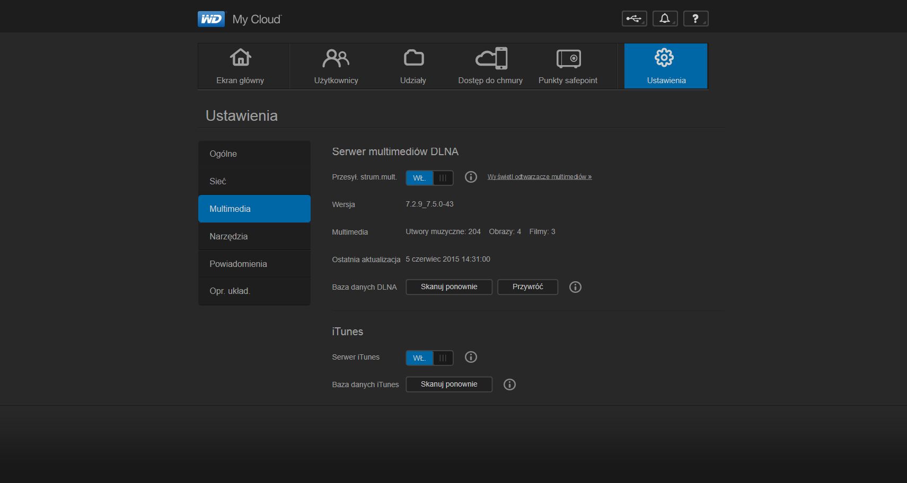
Task: Open the notifications bell icon
Action: click(665, 19)
